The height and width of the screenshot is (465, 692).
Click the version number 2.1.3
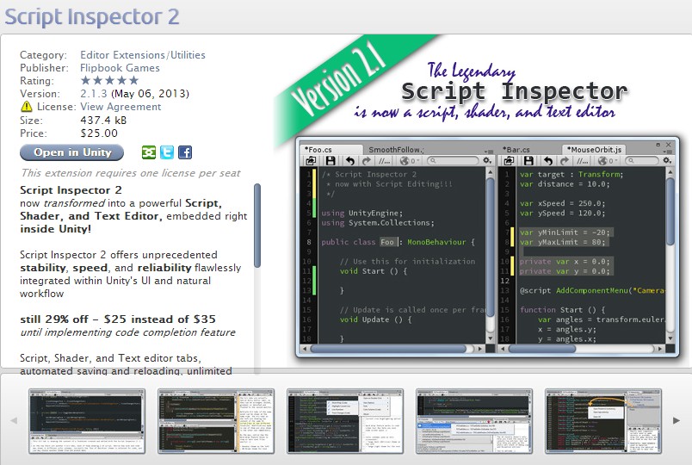tap(94, 94)
